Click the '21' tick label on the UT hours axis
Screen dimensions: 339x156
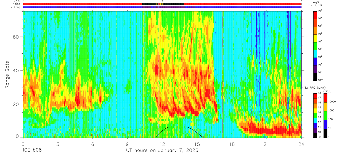click(x=266, y=144)
